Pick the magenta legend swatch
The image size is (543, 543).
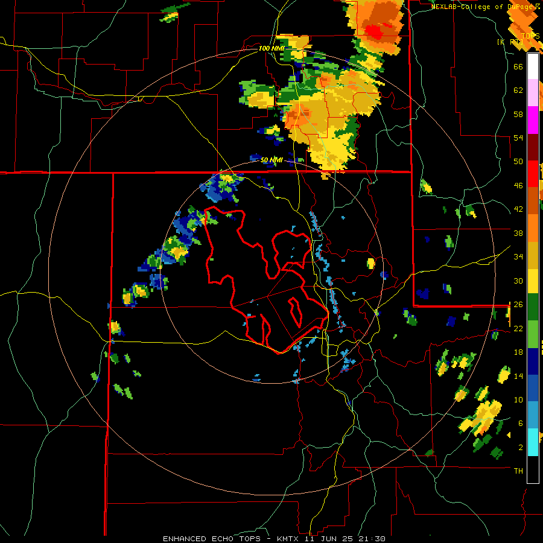[533, 120]
